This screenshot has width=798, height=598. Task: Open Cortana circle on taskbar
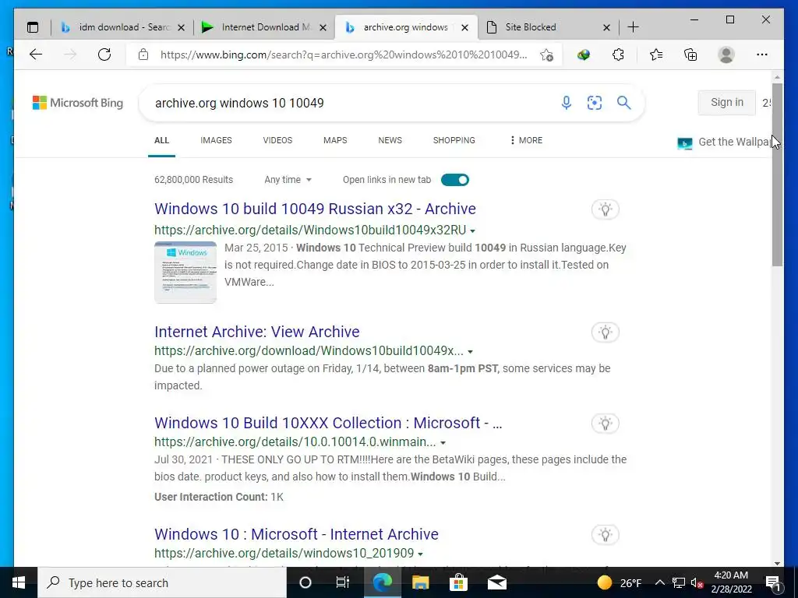click(x=305, y=582)
